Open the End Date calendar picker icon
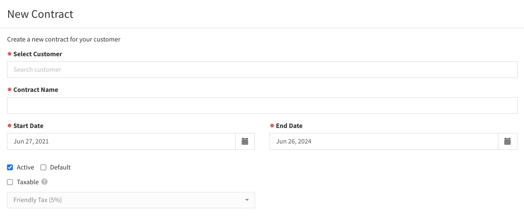This screenshot has width=524, height=223. [x=508, y=142]
